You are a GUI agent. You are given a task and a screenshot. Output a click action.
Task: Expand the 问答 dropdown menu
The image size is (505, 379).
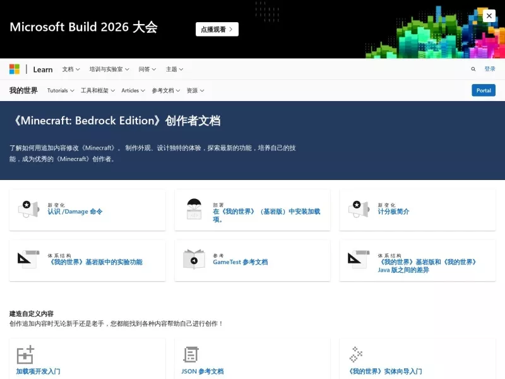147,69
